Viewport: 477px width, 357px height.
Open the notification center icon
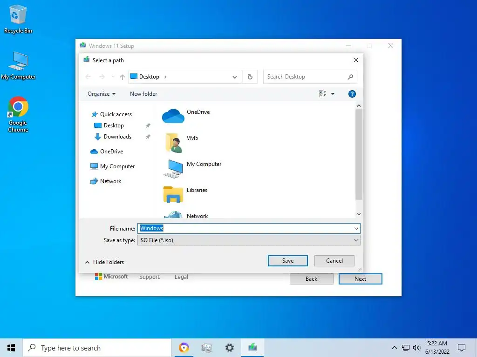point(462,348)
